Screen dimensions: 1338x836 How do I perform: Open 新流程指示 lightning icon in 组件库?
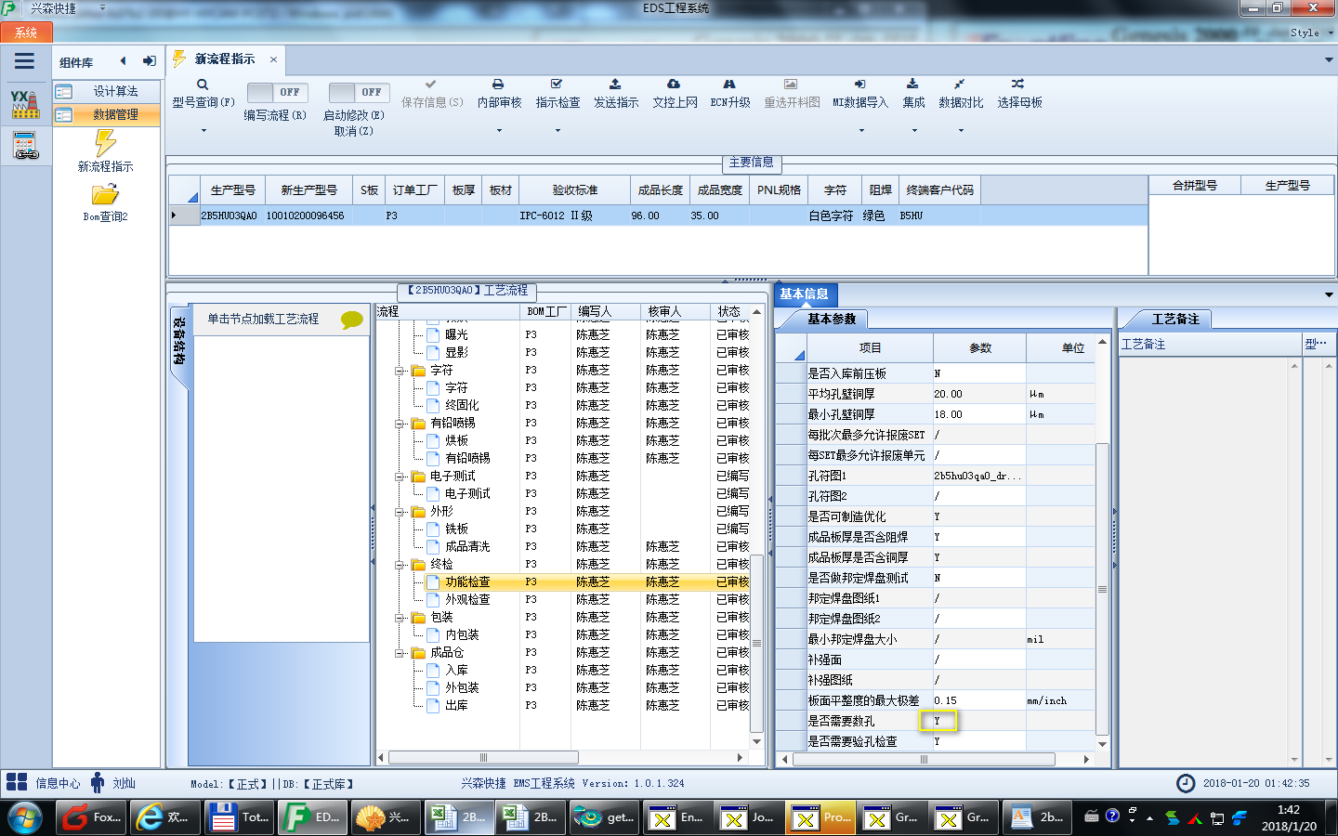coord(105,143)
